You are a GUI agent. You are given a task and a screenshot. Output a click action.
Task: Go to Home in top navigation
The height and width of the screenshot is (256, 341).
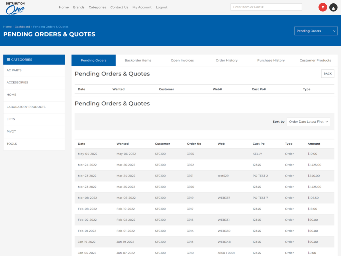pos(64,7)
